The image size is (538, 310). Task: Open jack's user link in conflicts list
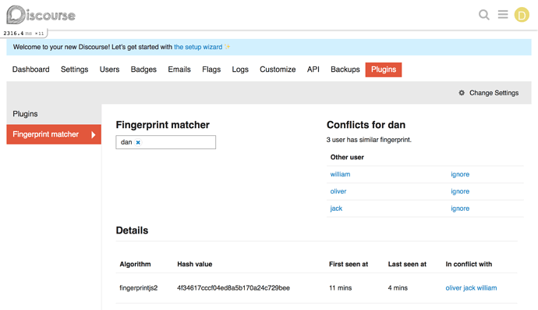pos(336,208)
